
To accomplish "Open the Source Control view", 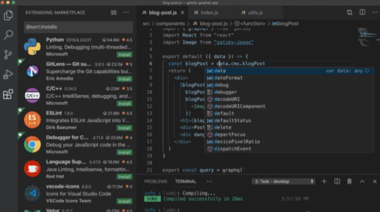I will [x=8, y=54].
